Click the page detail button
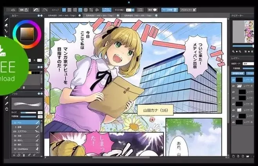 (169, 10)
